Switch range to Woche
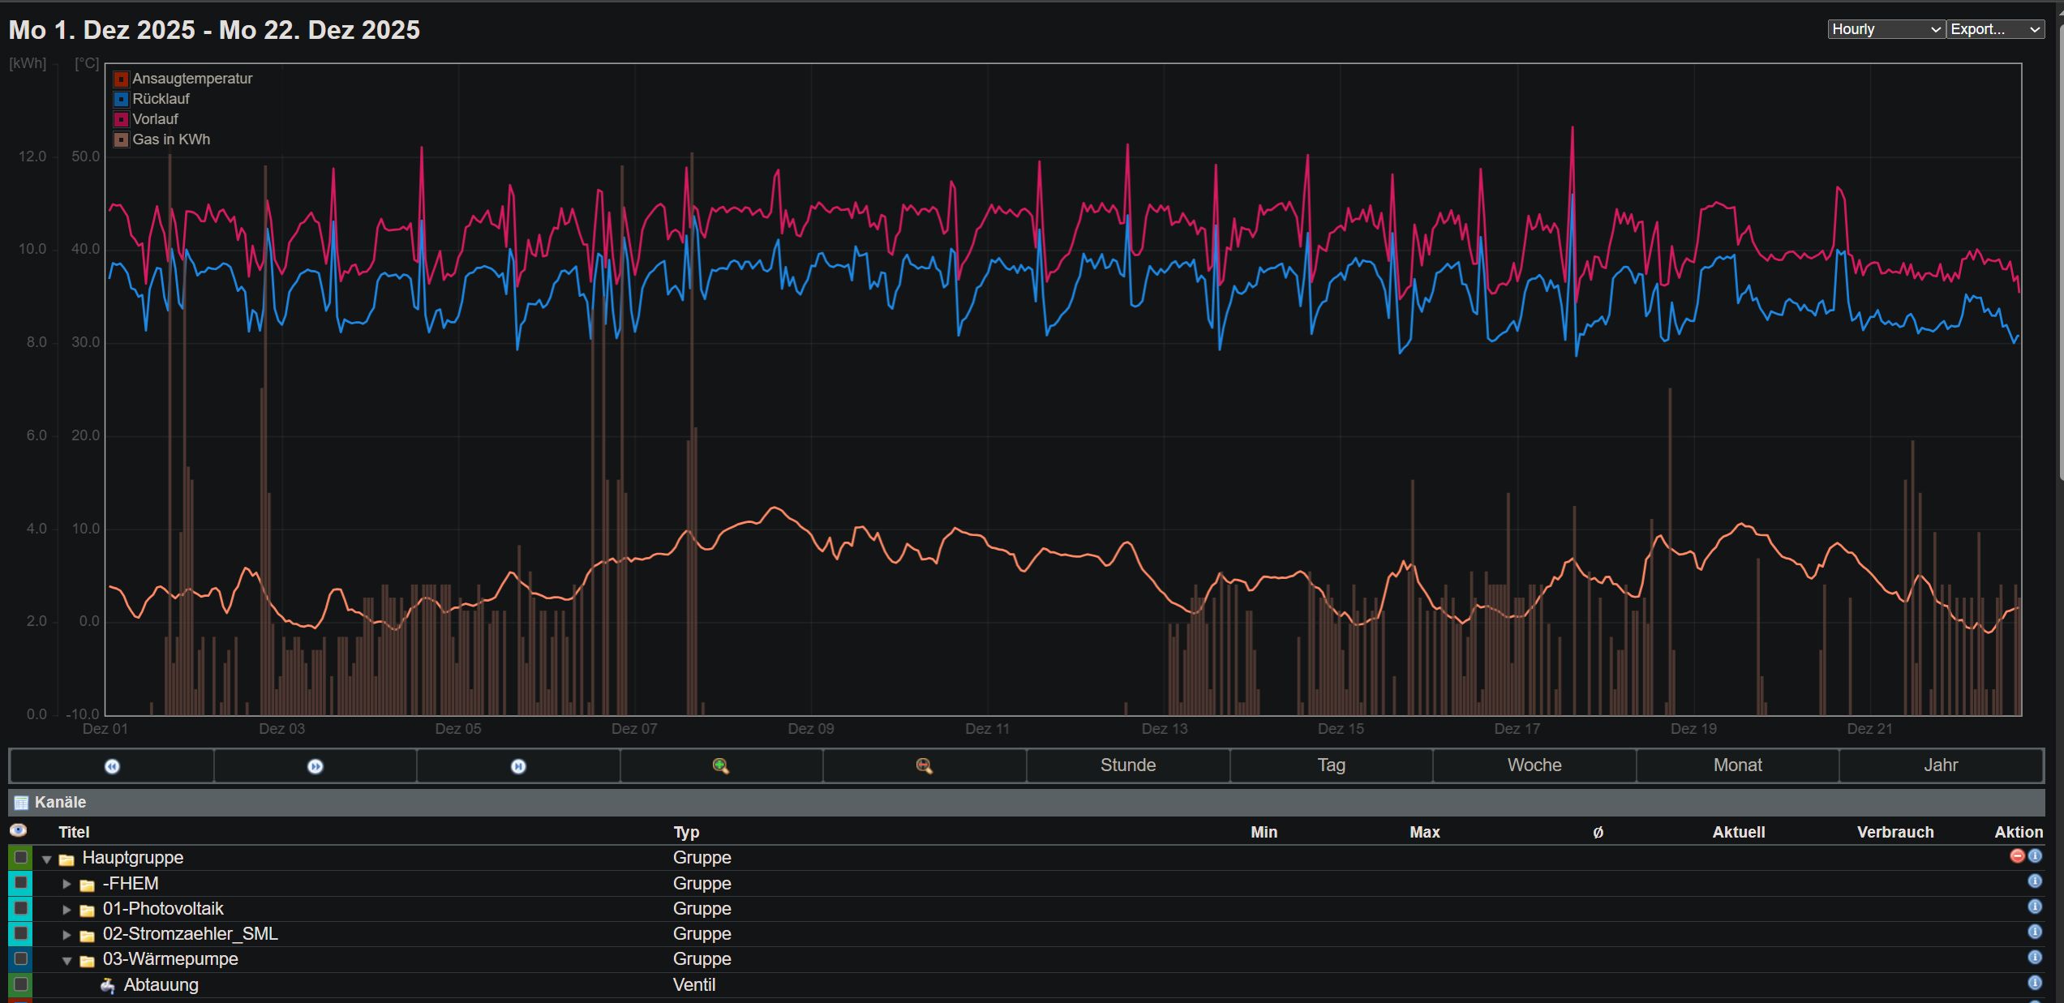Image resolution: width=2064 pixels, height=1003 pixels. pyautogui.click(x=1534, y=765)
